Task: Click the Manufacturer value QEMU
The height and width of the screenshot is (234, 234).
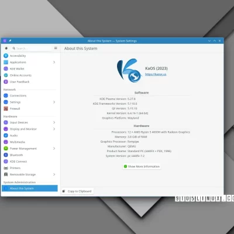Action: pyautogui.click(x=132, y=146)
